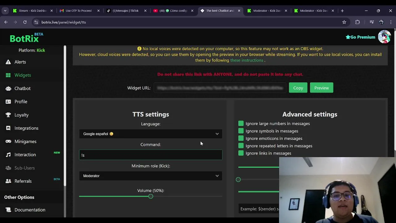Open the browser media control icon

372,22
